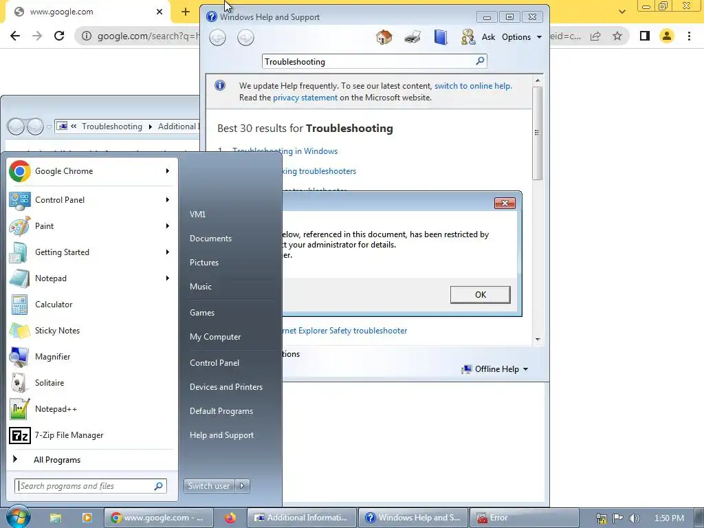Open Default Programs from Start menu
The height and width of the screenshot is (528, 704).
click(221, 411)
